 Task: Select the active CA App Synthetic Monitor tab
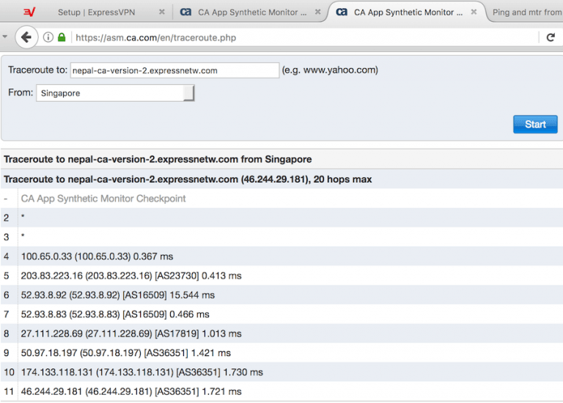[408, 12]
